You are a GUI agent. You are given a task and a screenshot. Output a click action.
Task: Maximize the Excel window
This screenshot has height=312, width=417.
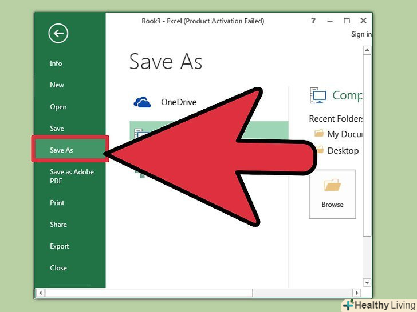[x=347, y=21]
